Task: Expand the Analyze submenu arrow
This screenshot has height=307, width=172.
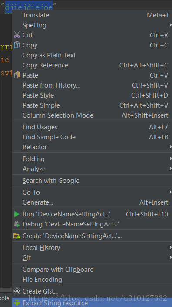Action: click(x=171, y=169)
